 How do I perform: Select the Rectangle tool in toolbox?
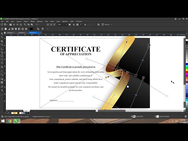coord(2,56)
